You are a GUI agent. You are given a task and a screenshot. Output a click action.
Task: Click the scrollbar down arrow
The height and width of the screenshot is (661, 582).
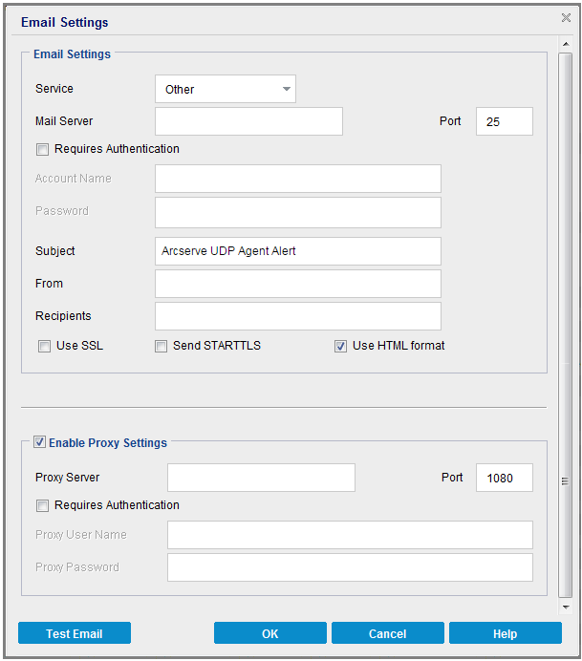566,607
